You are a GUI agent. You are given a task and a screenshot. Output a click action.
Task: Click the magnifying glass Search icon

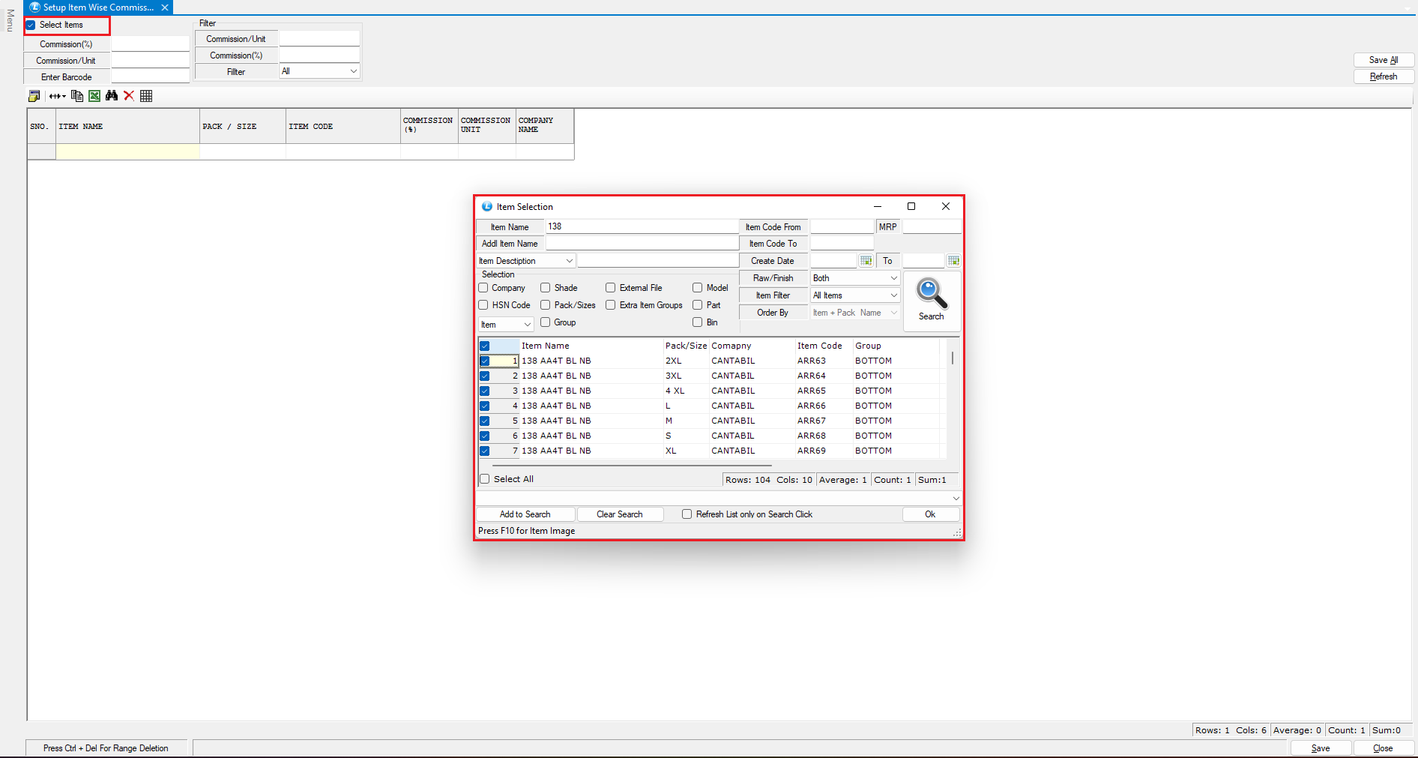pos(932,294)
